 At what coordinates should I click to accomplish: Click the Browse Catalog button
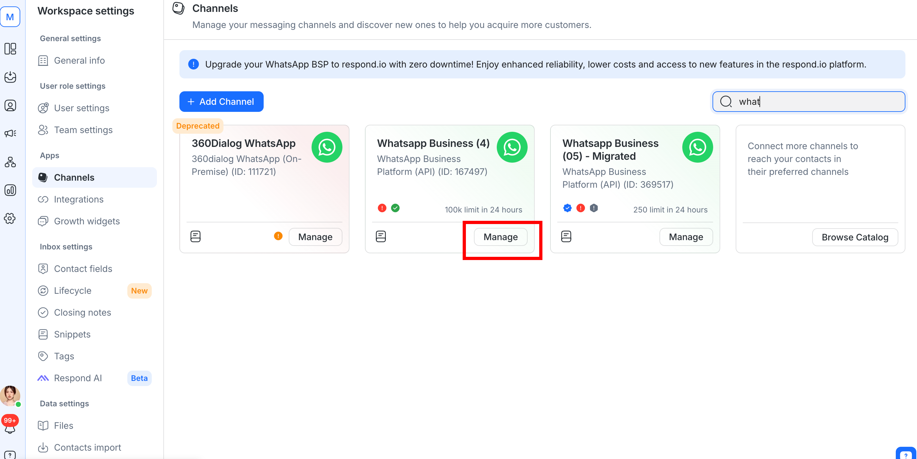click(854, 237)
